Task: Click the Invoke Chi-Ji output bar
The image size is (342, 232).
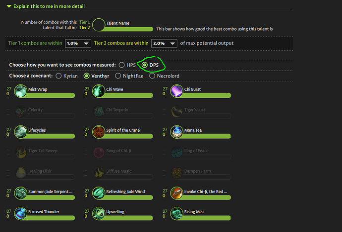Action: pyautogui.click(x=206, y=197)
